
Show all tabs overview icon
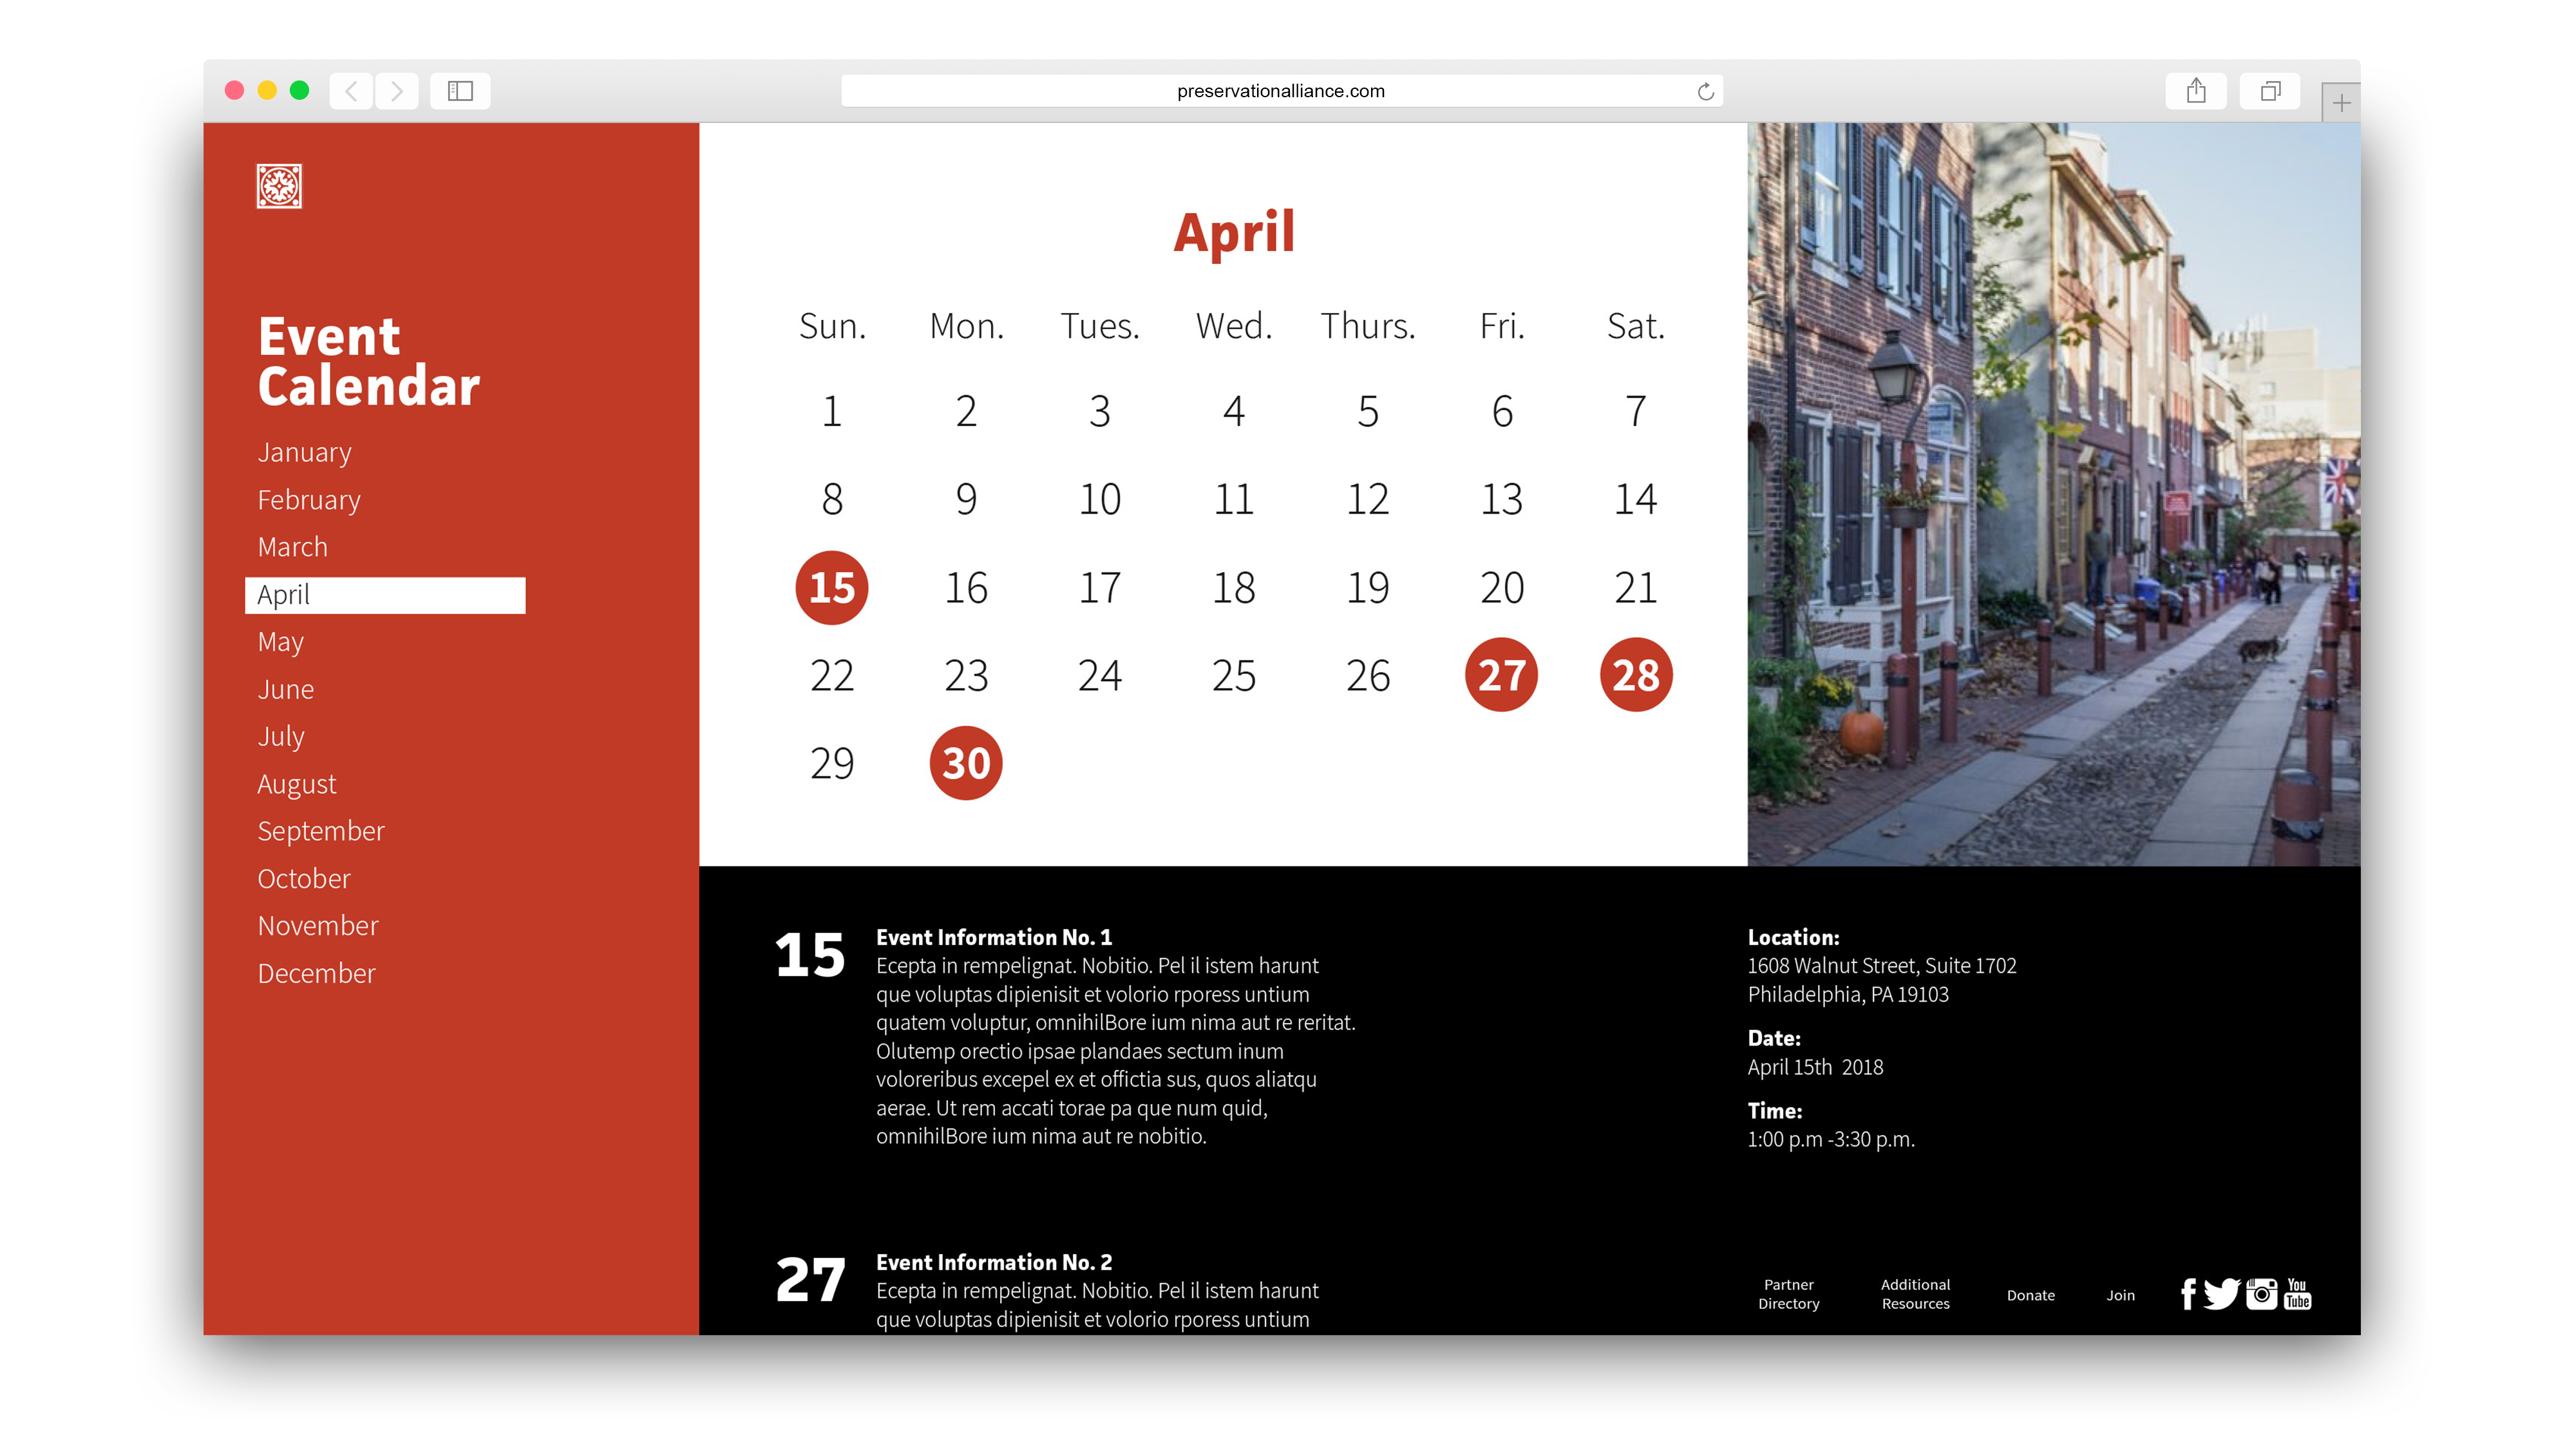[x=2270, y=91]
